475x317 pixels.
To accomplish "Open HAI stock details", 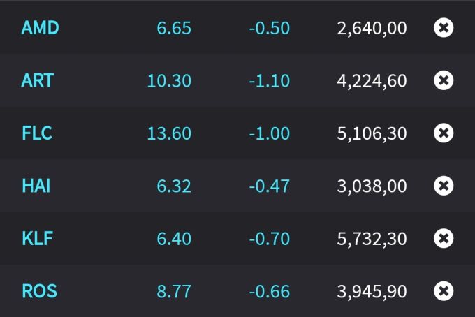I will (36, 186).
